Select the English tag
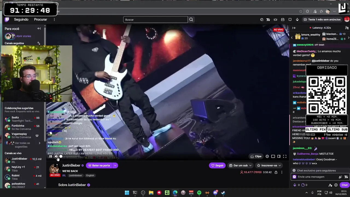This screenshot has height=197, width=350. coord(90,175)
